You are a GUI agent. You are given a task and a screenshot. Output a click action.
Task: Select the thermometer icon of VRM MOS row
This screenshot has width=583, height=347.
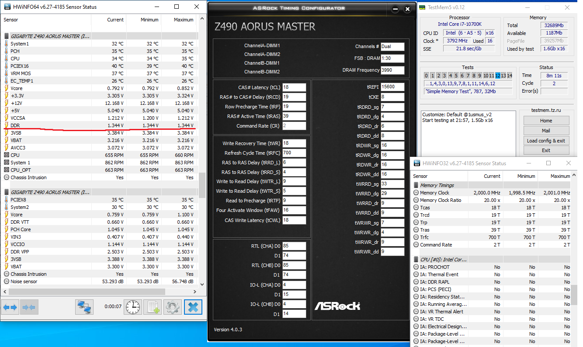point(7,73)
